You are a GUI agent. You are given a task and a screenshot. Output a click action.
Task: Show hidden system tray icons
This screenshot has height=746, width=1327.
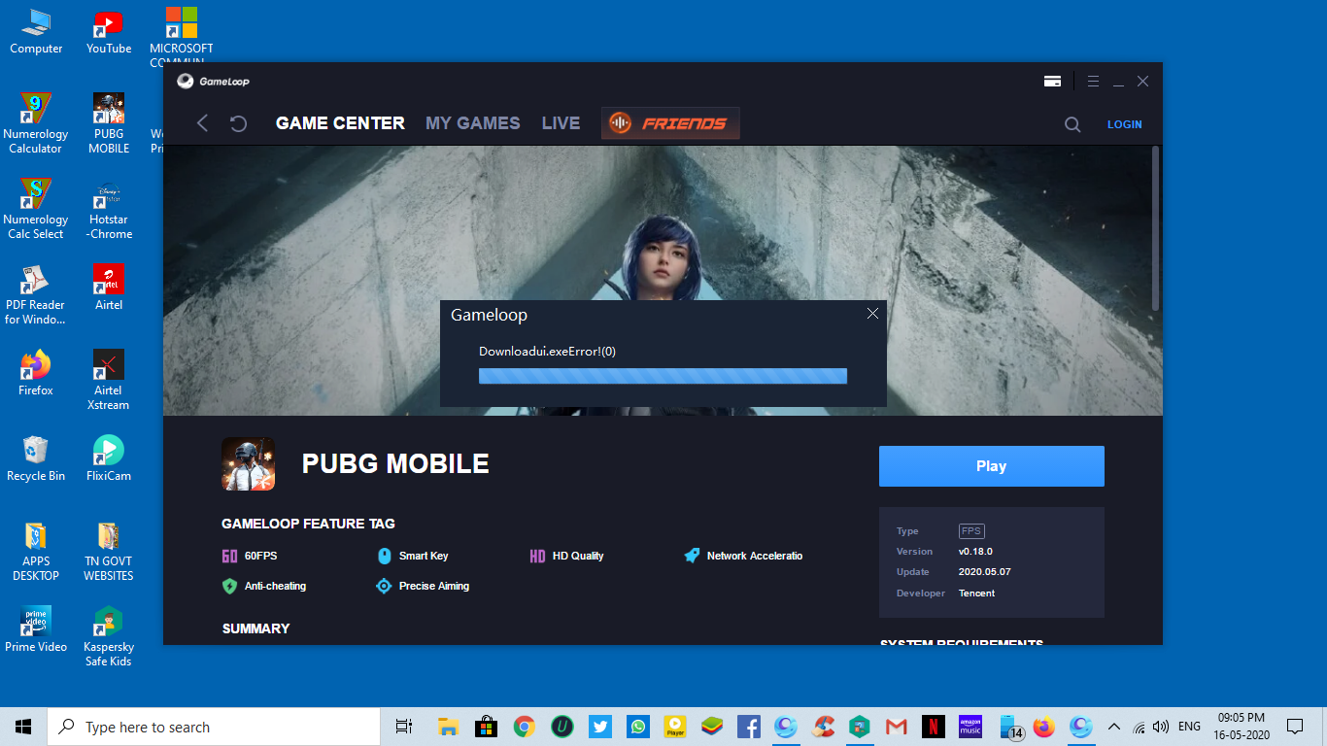1114,727
